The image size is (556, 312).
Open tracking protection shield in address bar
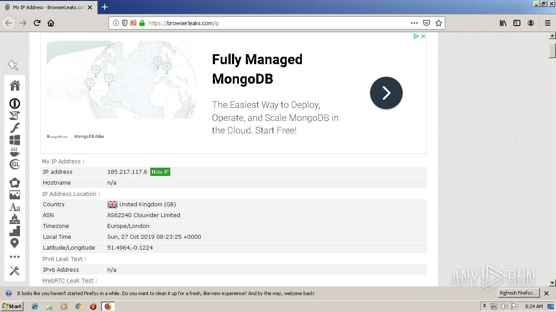click(x=125, y=23)
